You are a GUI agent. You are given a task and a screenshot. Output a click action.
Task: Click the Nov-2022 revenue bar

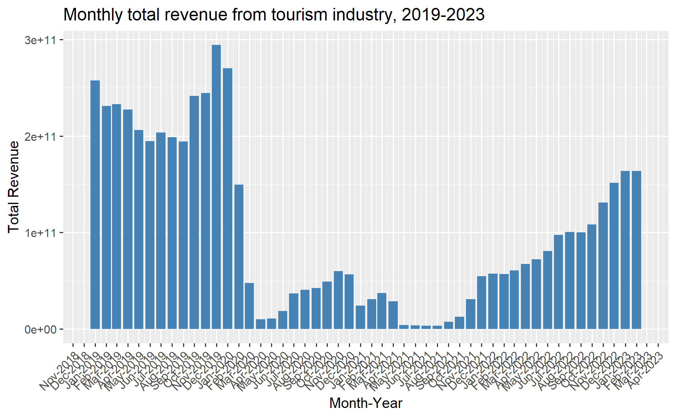(603, 266)
